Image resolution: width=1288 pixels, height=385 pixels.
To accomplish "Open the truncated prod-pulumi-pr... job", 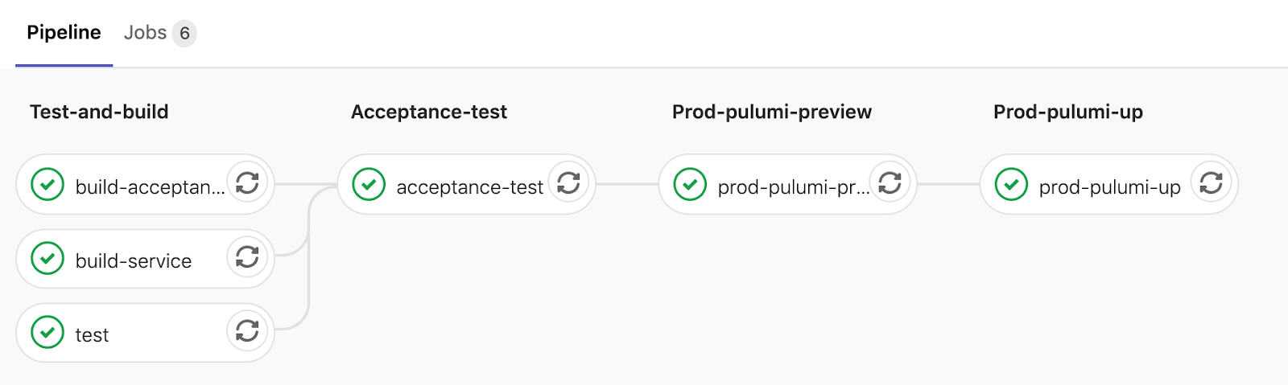I will coord(794,186).
